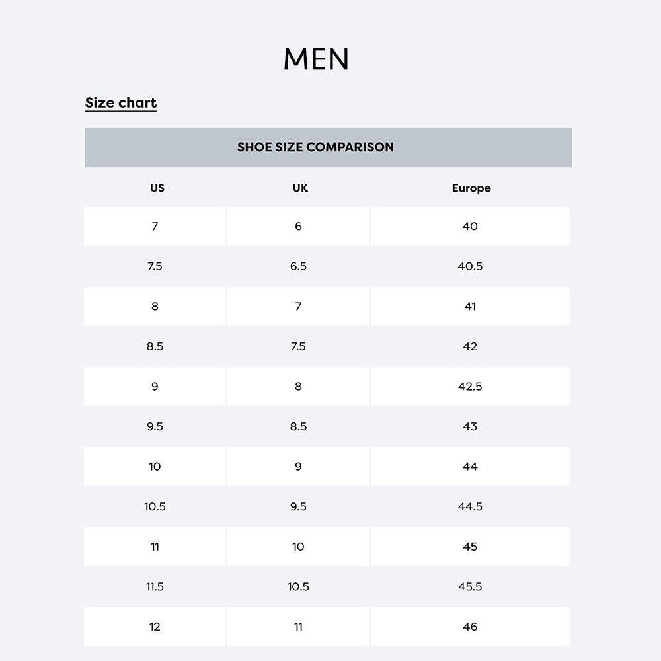Select the Europe 43 cell

tap(470, 426)
